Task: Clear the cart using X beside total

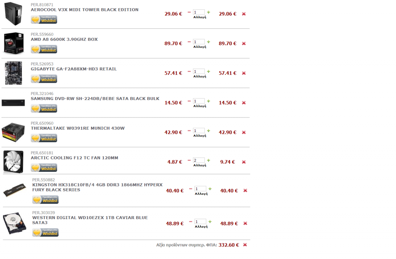Action: pyautogui.click(x=245, y=245)
